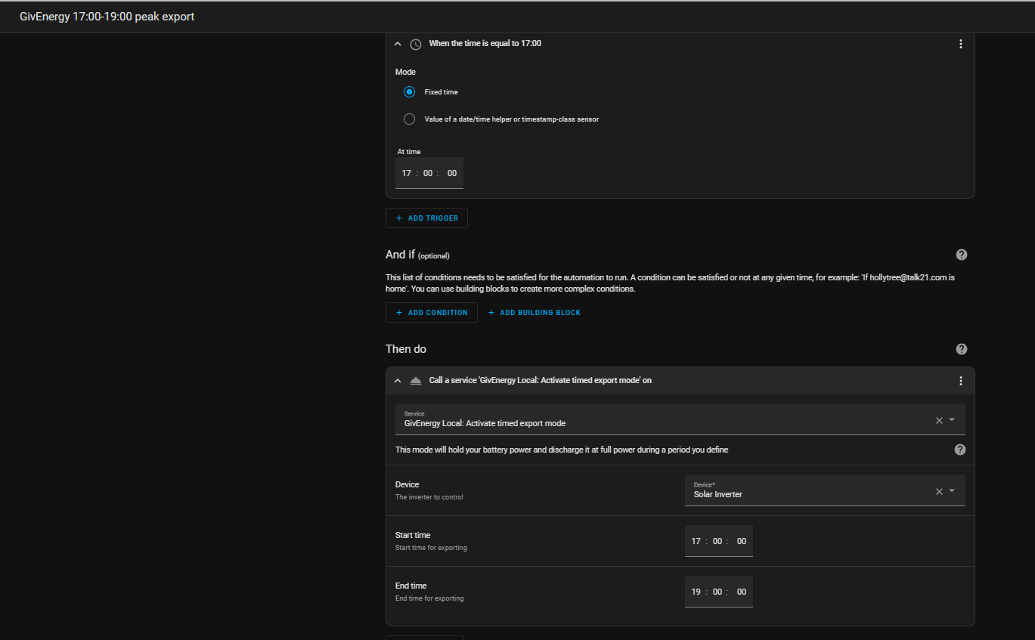Collapse the 'When the time is equal' trigger
1035x640 pixels.
click(x=398, y=44)
